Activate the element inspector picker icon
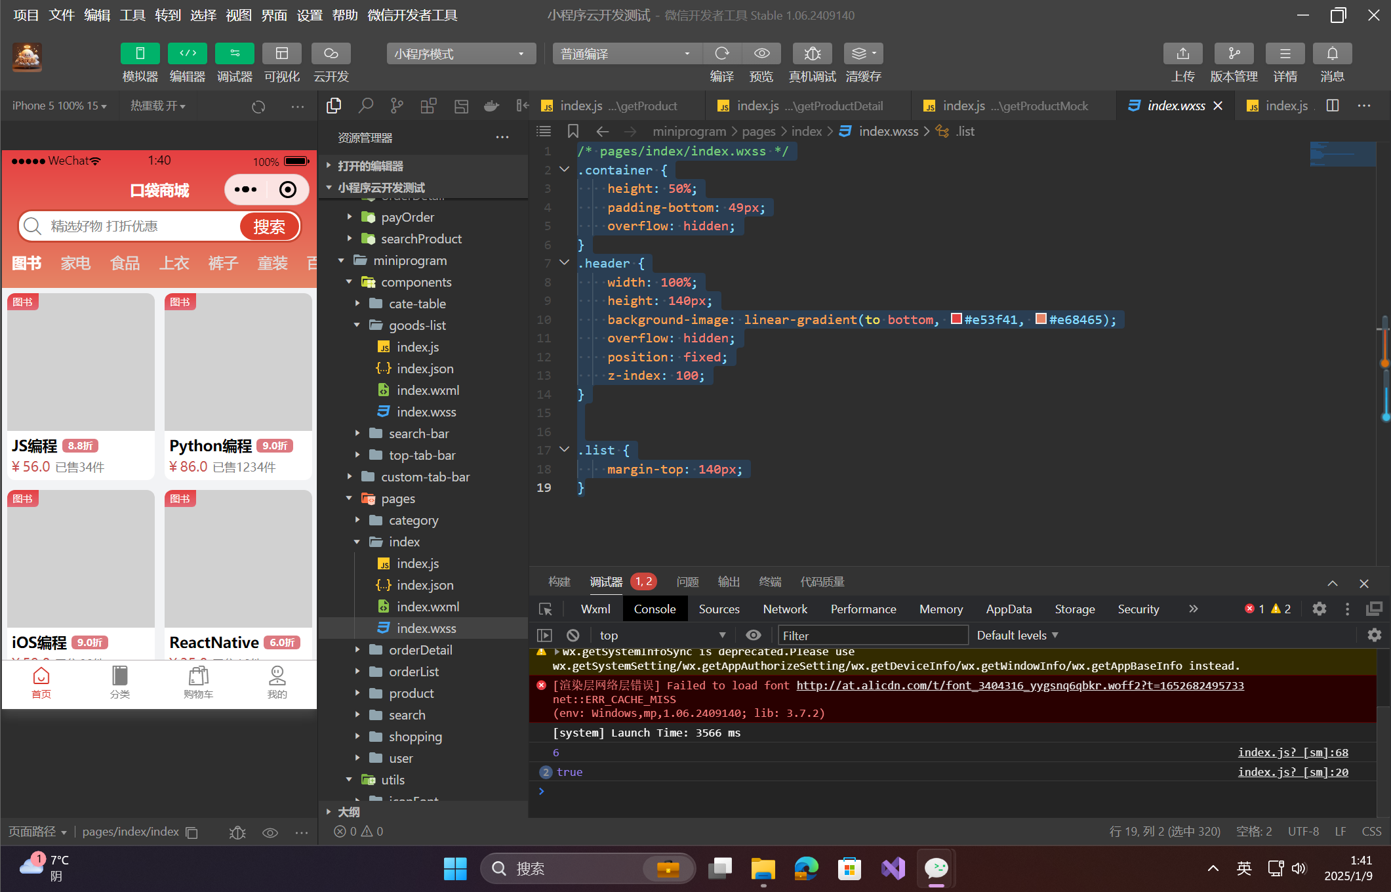The width and height of the screenshot is (1391, 892). tap(545, 609)
